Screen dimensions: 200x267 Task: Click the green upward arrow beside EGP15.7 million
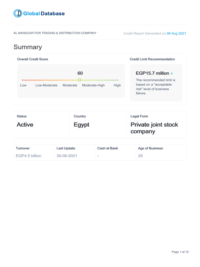click(172, 74)
